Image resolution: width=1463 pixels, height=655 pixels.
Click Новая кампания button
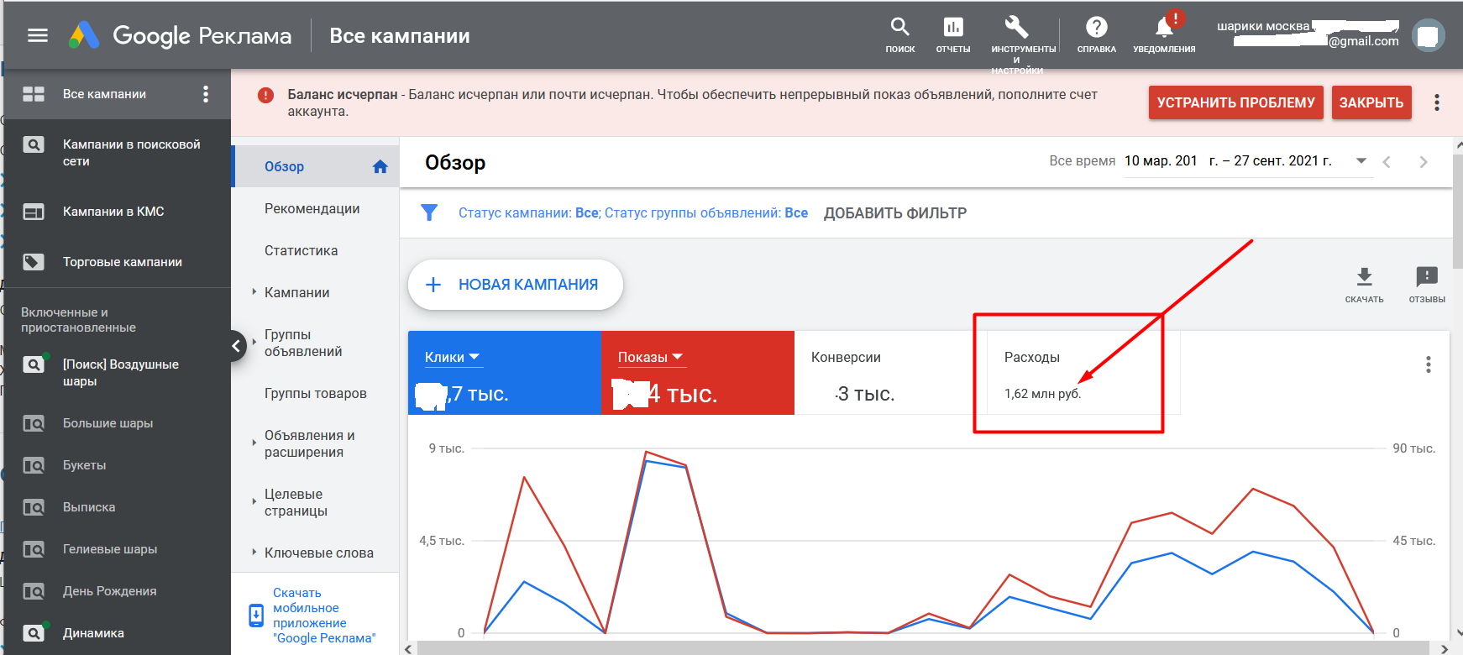[x=515, y=285]
